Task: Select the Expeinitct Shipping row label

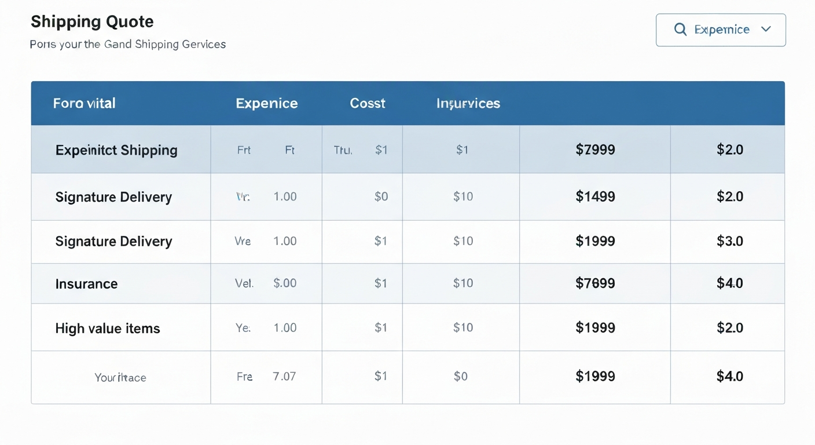Action: tap(116, 150)
